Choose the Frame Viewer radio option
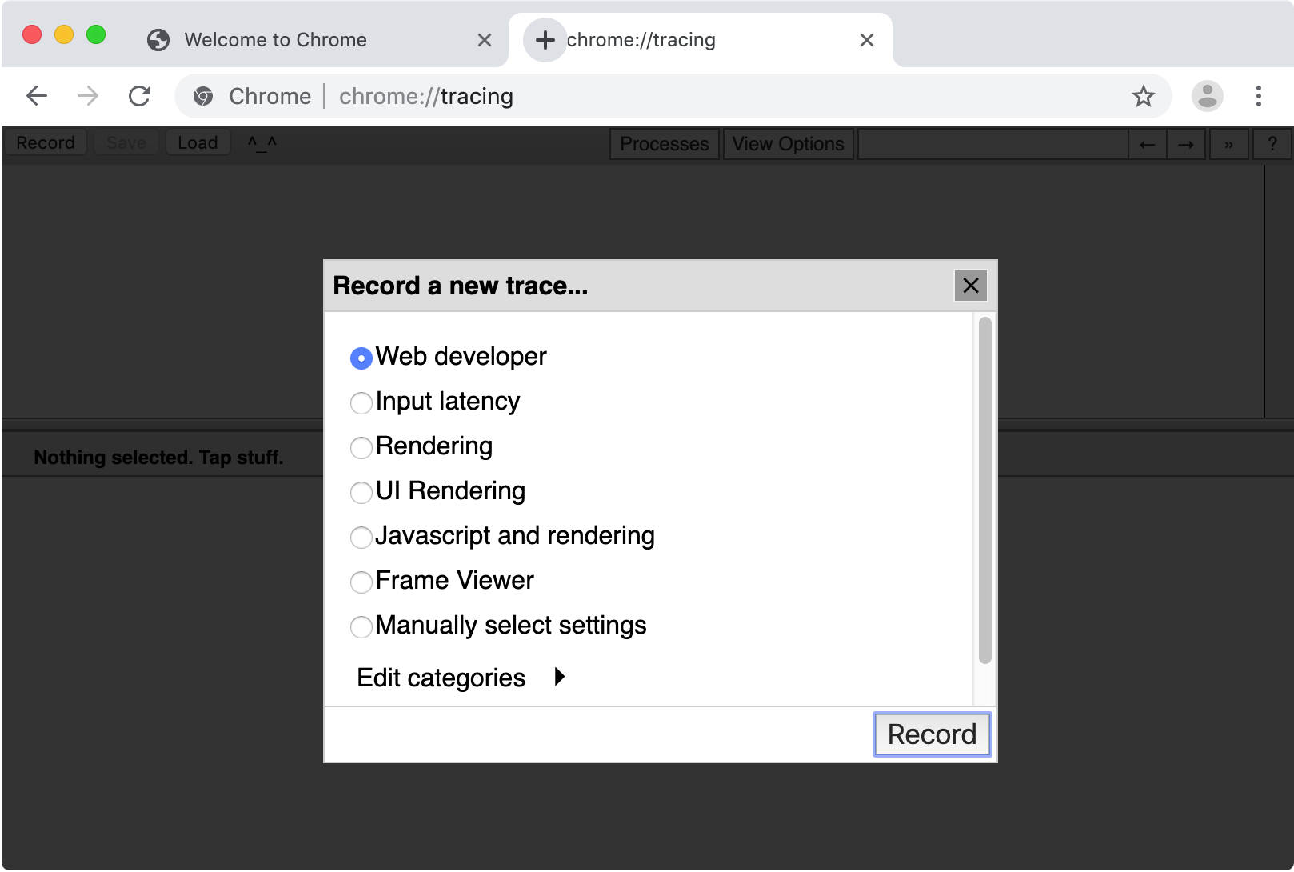The height and width of the screenshot is (872, 1294). click(361, 582)
